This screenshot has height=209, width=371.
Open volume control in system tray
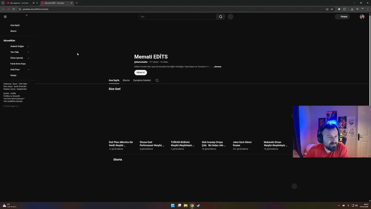[x=356, y=206]
